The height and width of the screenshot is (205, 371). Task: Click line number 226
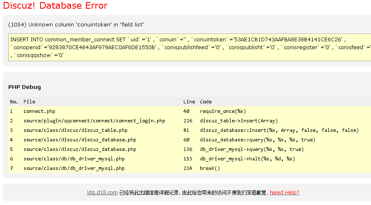(x=188, y=121)
